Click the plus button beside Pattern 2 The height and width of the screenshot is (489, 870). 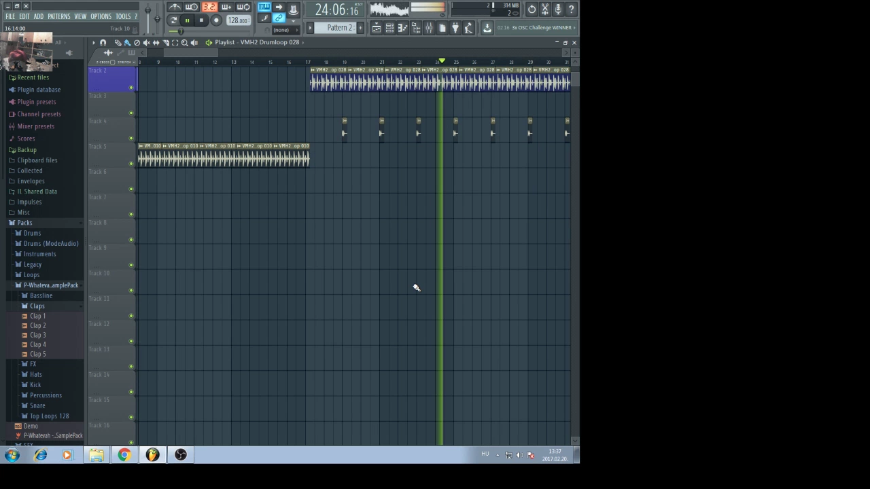[x=361, y=28]
